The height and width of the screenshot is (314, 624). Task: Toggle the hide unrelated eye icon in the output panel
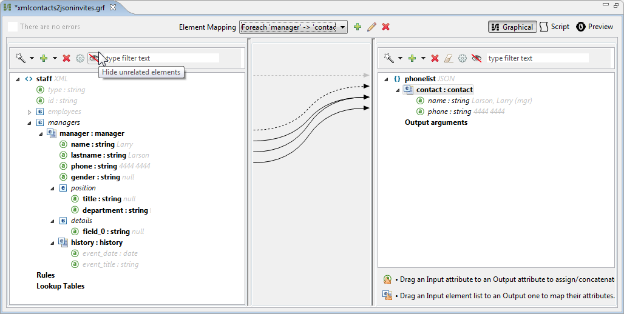click(x=476, y=58)
